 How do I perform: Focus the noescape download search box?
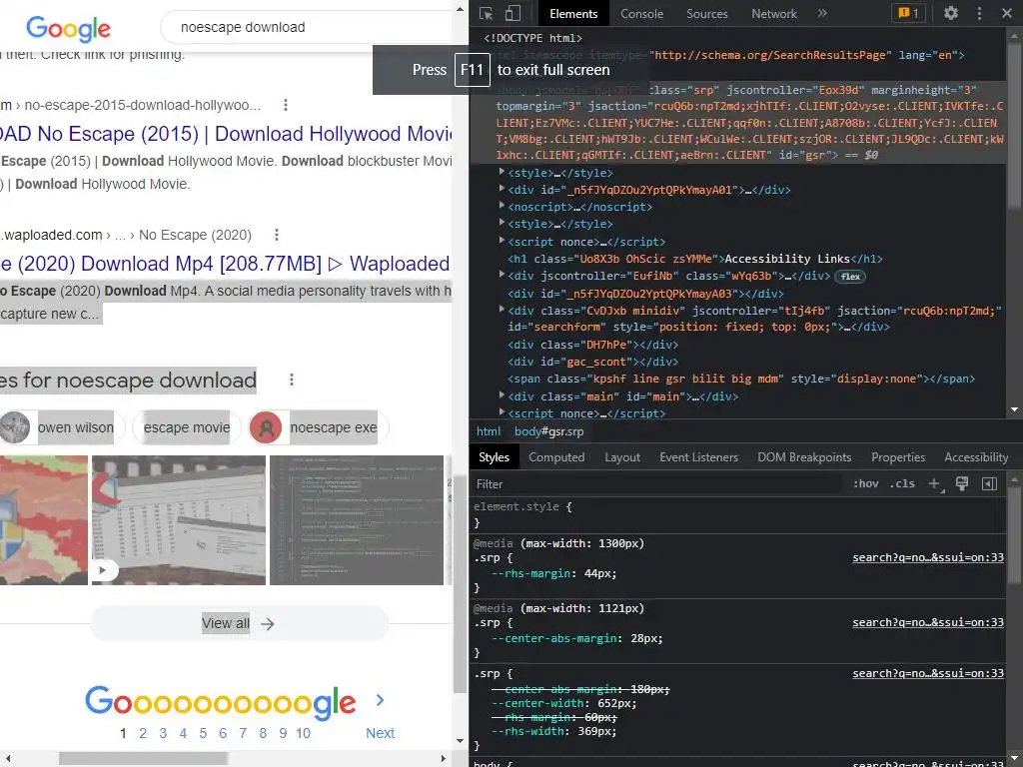point(307,27)
